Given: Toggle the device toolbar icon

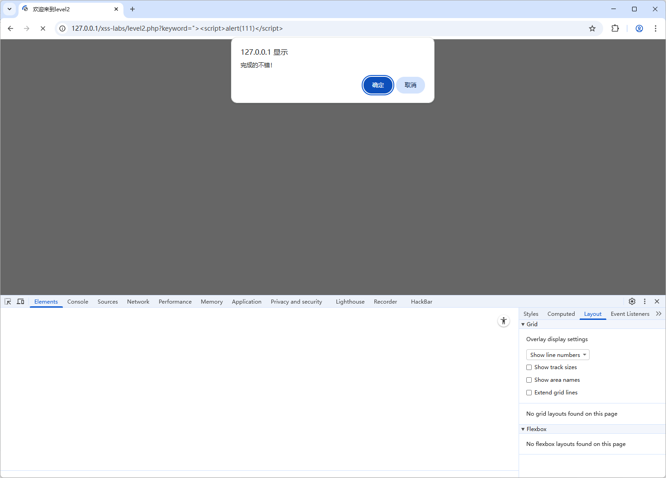Looking at the screenshot, I should click(20, 301).
